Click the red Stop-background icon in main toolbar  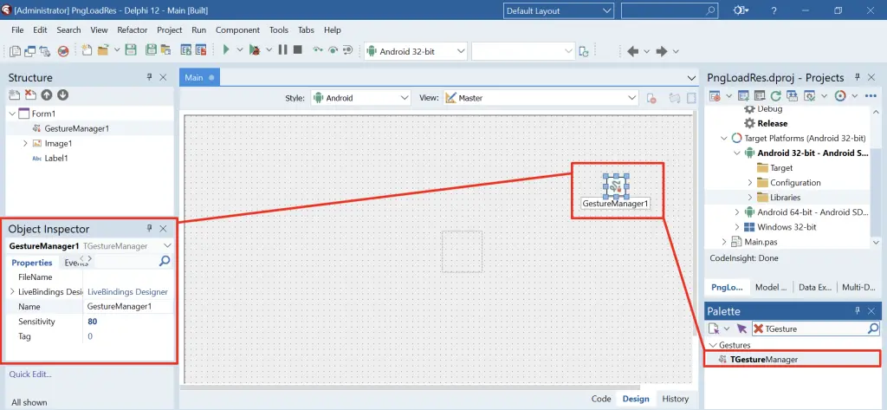click(x=63, y=51)
